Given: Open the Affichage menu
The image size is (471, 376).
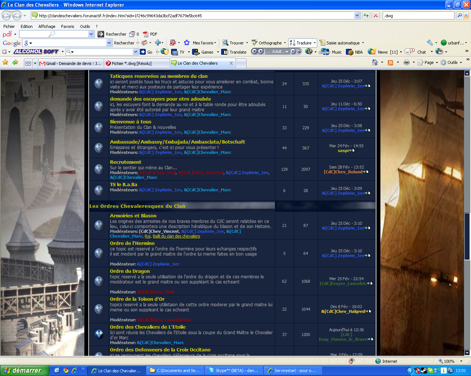Looking at the screenshot, I should 47,26.
